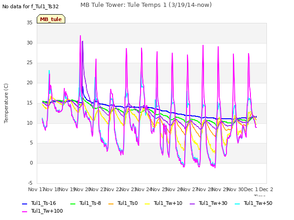Click the orange Tul1_Ts0 legend swatch
Screen dimensions: 294x220
pos(111,203)
